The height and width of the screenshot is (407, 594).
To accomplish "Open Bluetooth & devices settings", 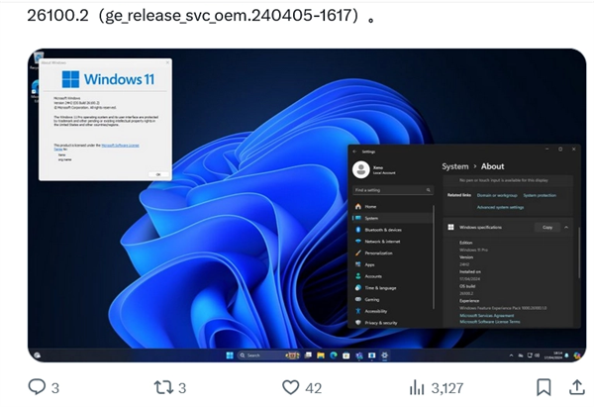I will coord(392,230).
